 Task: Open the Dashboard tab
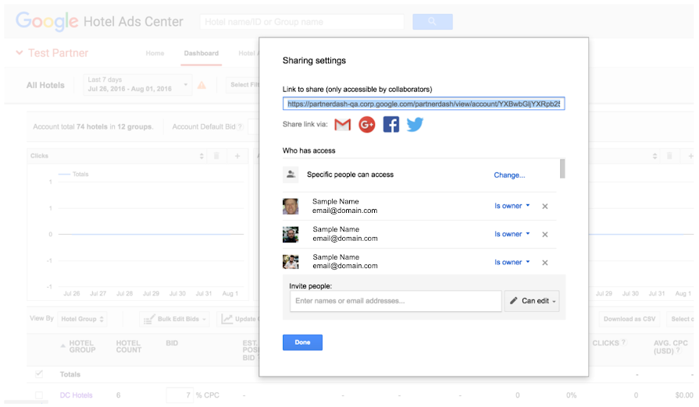201,53
